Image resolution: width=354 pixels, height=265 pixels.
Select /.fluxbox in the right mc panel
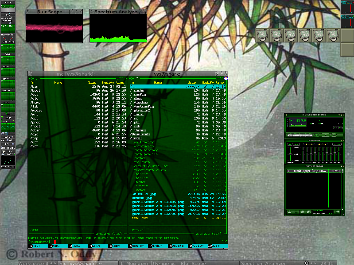pyautogui.click(x=178, y=102)
